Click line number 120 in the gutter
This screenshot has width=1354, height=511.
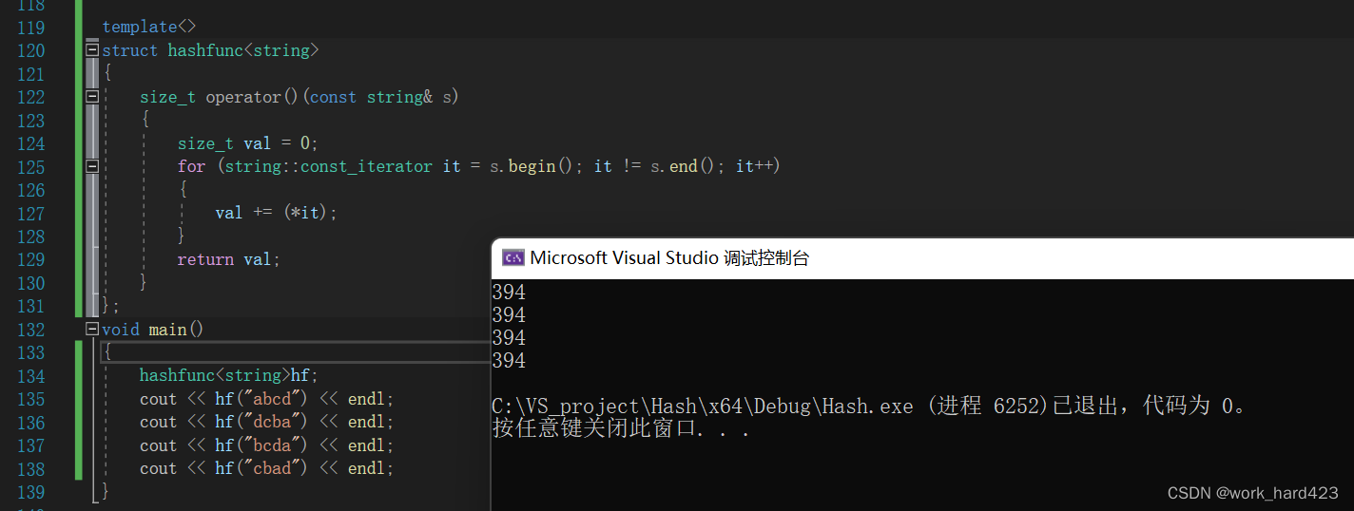click(31, 51)
